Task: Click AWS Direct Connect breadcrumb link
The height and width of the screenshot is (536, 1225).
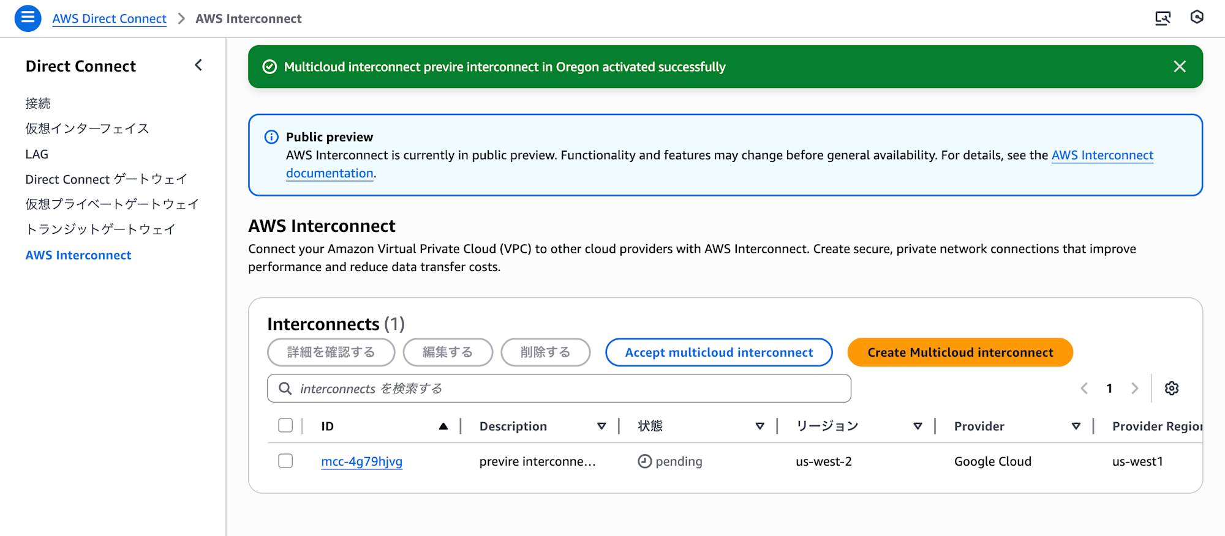Action: point(109,18)
